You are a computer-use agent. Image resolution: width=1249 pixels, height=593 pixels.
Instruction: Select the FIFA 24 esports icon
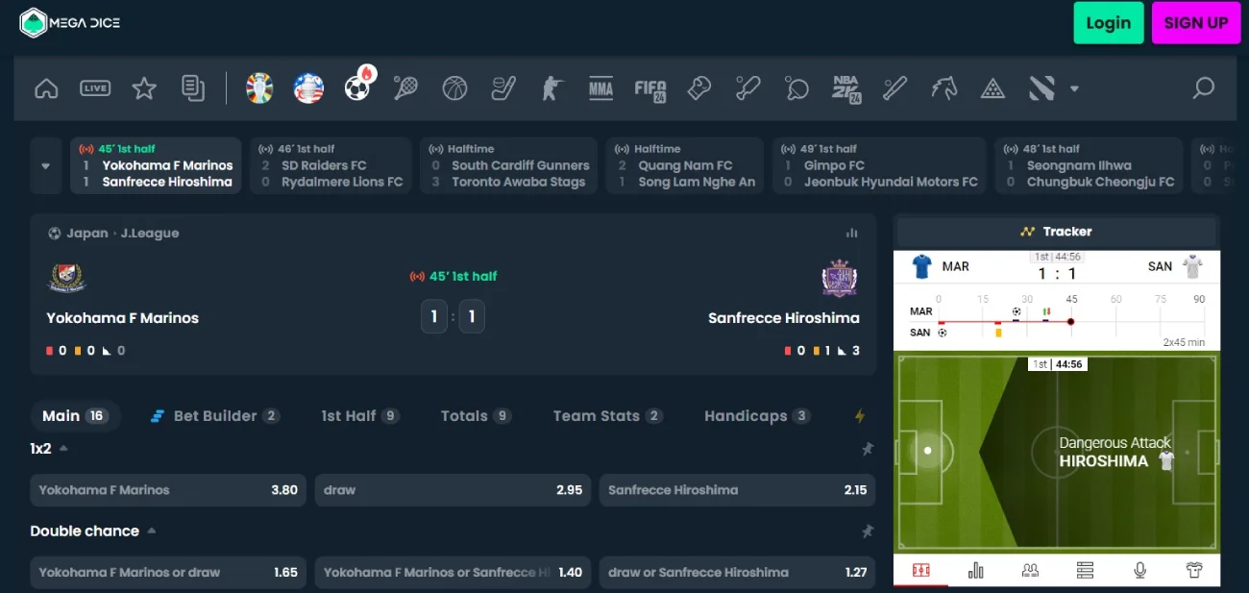[x=650, y=88]
